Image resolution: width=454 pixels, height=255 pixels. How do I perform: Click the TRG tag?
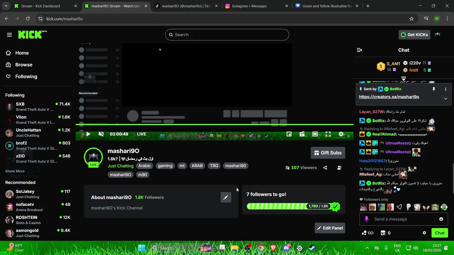214,166
